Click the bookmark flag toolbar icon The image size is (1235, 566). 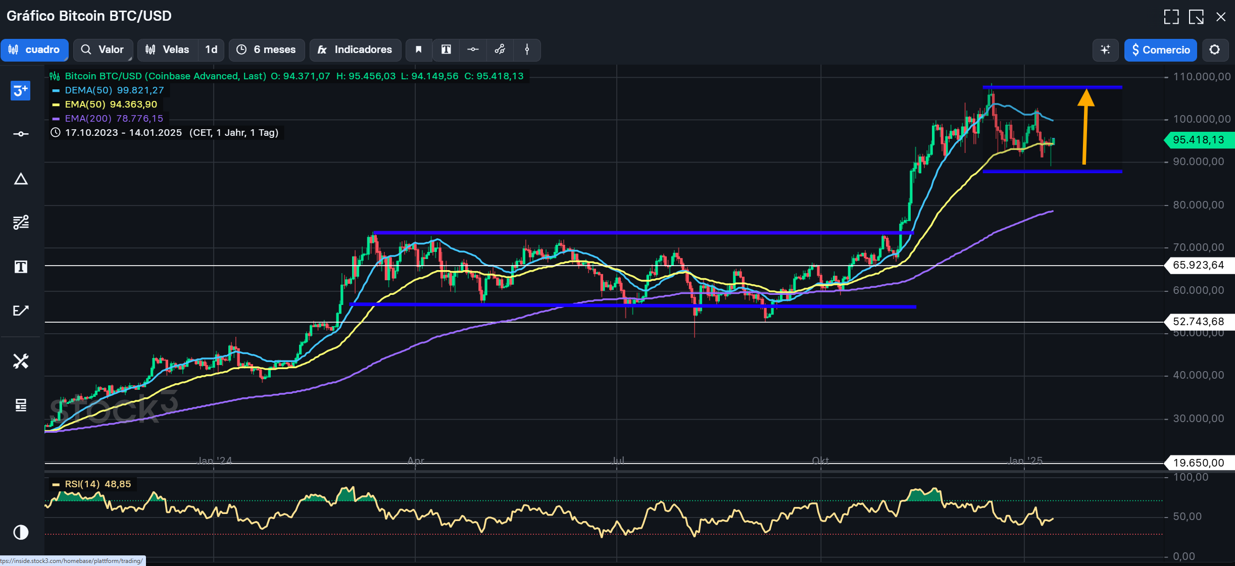pos(419,49)
